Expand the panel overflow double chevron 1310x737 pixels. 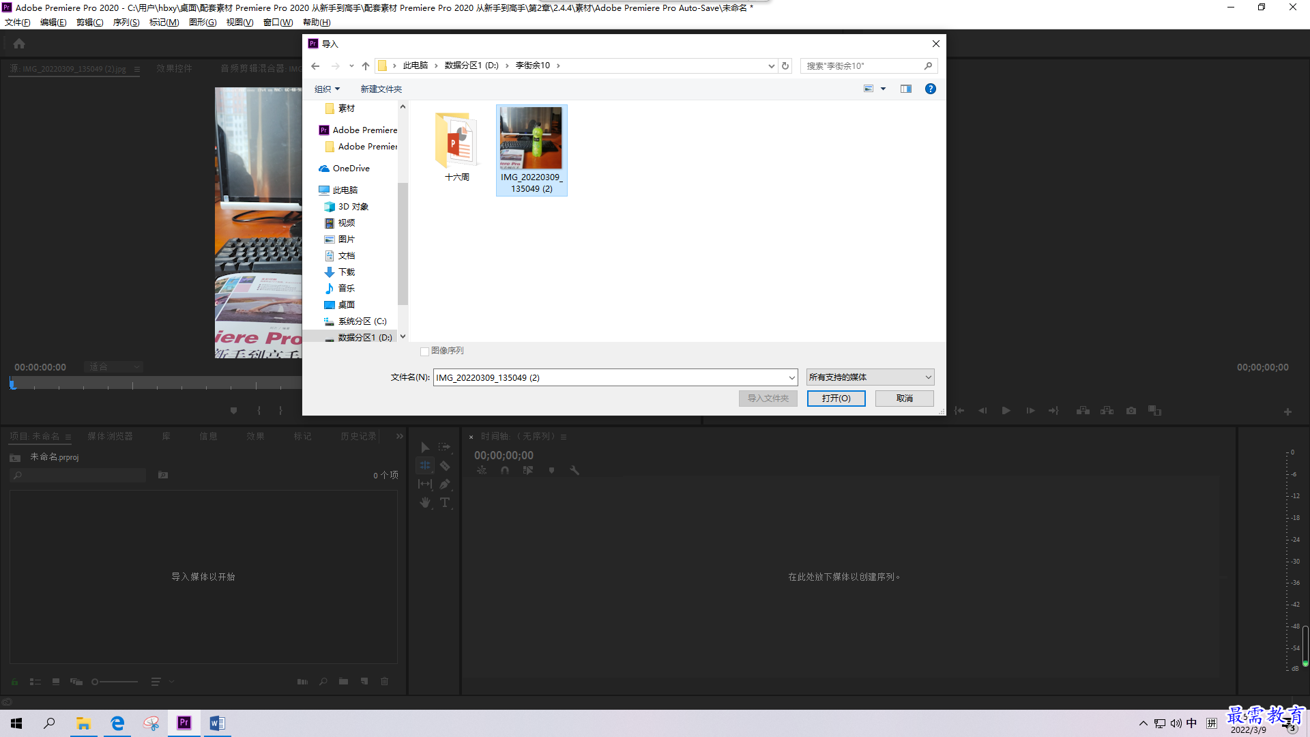(400, 436)
